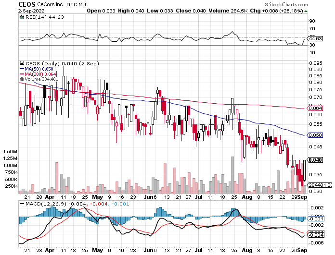
Task: Click the Low 0.033 value
Action: (x=160, y=11)
